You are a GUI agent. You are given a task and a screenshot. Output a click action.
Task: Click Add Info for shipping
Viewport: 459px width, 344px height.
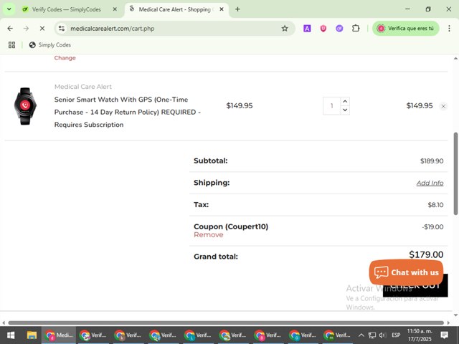(430, 183)
